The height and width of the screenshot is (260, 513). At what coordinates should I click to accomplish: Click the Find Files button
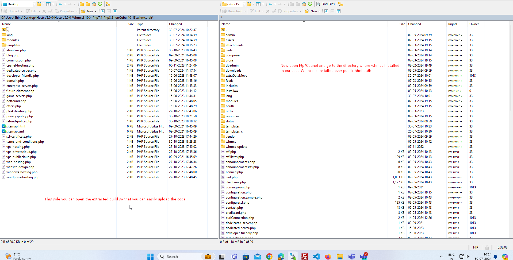(325, 4)
